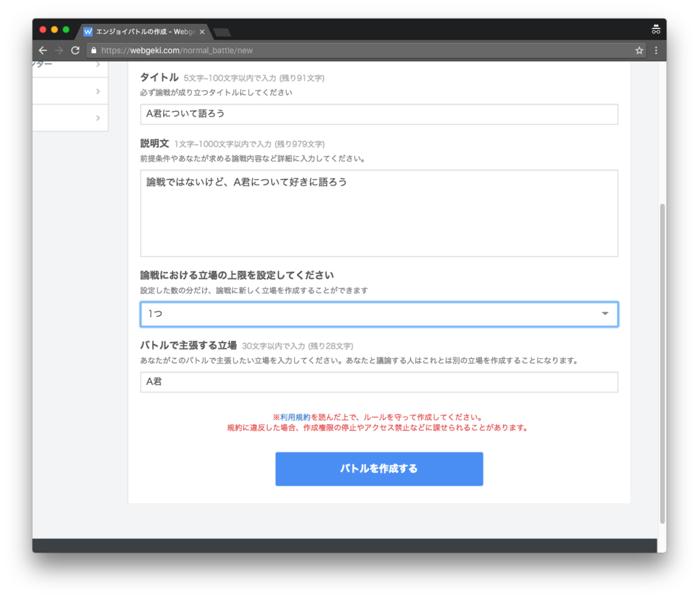
Task: Open the Chrome three-dot menu
Action: [x=655, y=50]
